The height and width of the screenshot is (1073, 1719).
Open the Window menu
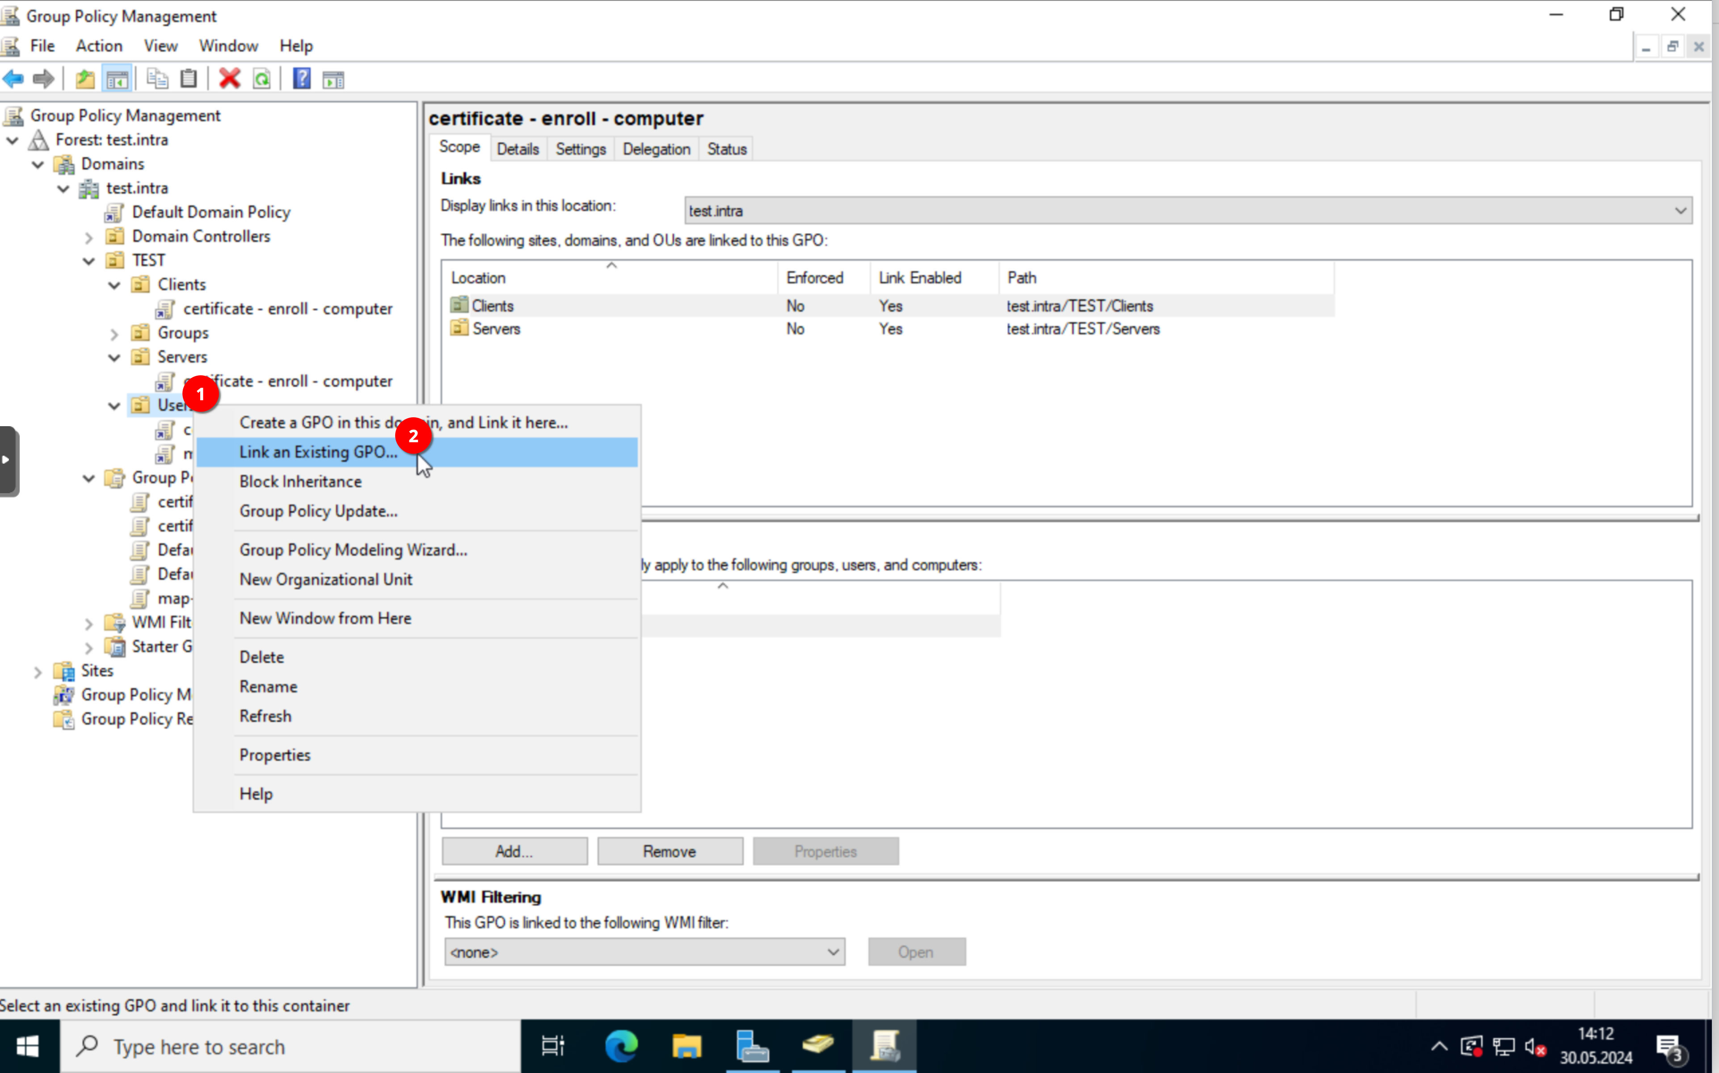coord(228,46)
